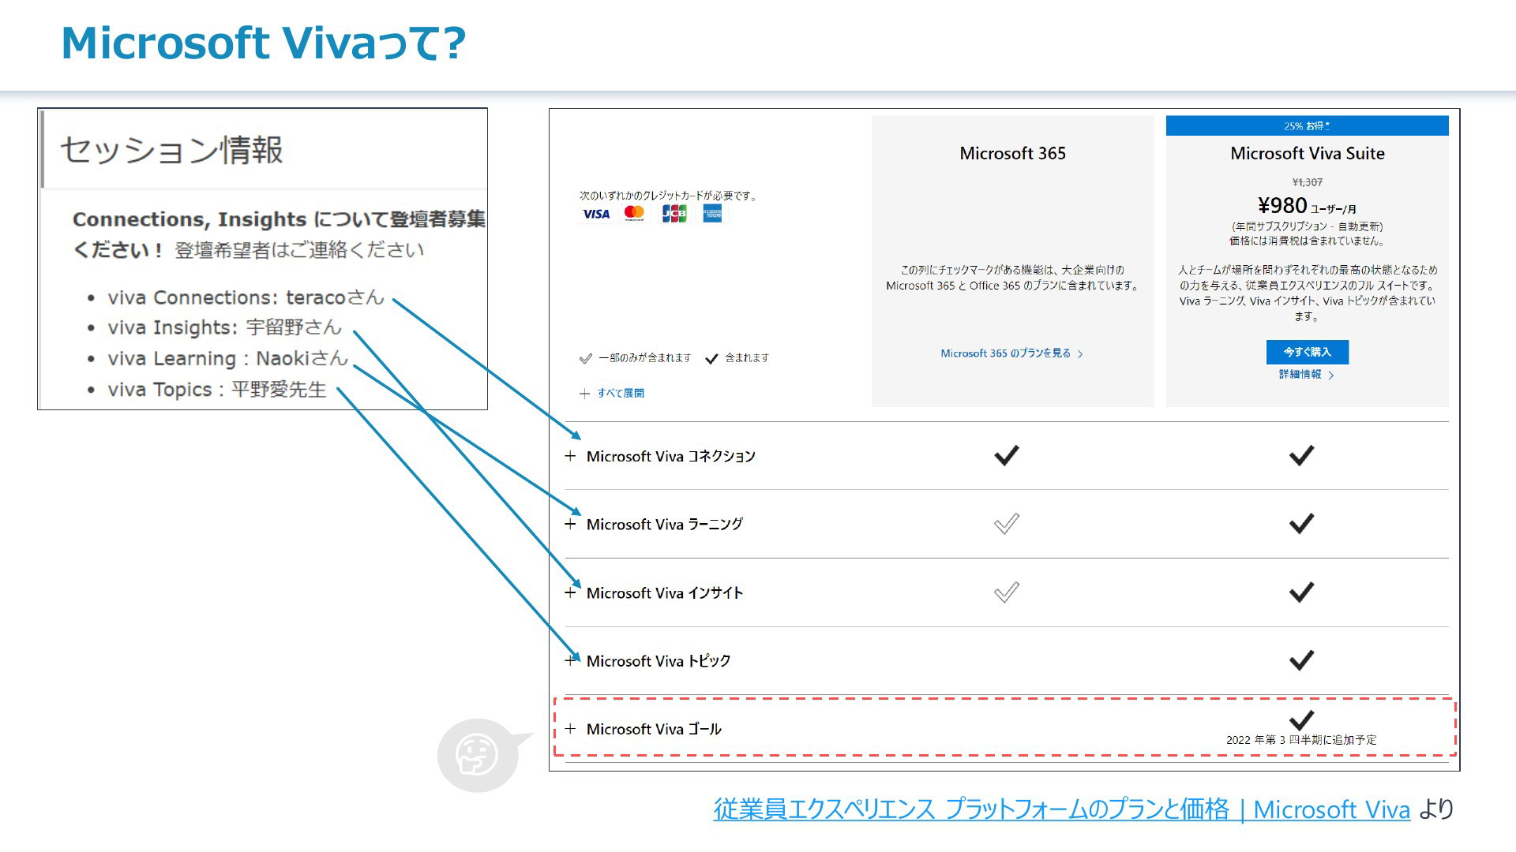Expand the Microsoft Viva ゴール row
The image size is (1516, 852).
[570, 729]
